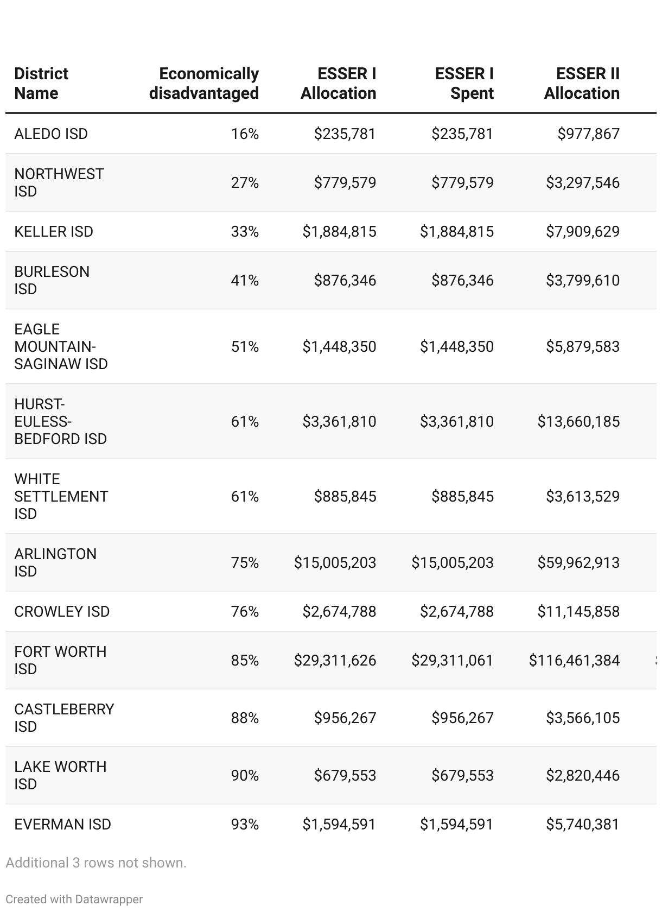
Task: Click the CROWLEY ISD district name
Action: (62, 611)
